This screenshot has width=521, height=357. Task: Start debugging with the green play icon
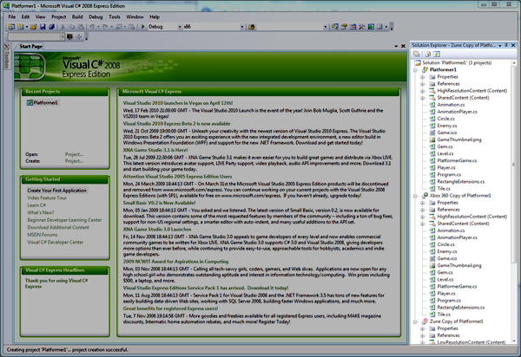click(x=143, y=27)
